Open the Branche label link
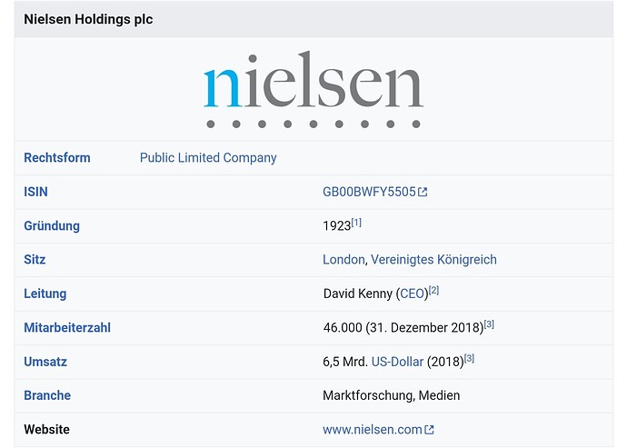Image resolution: width=627 pixels, height=448 pixels. point(47,395)
